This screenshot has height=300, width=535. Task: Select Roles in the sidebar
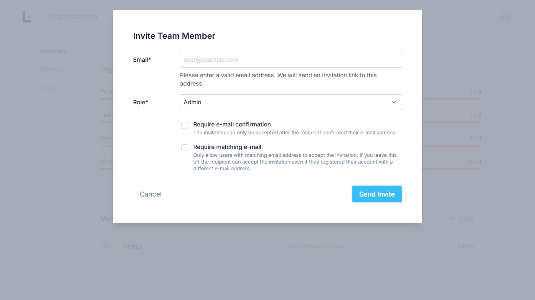48,88
